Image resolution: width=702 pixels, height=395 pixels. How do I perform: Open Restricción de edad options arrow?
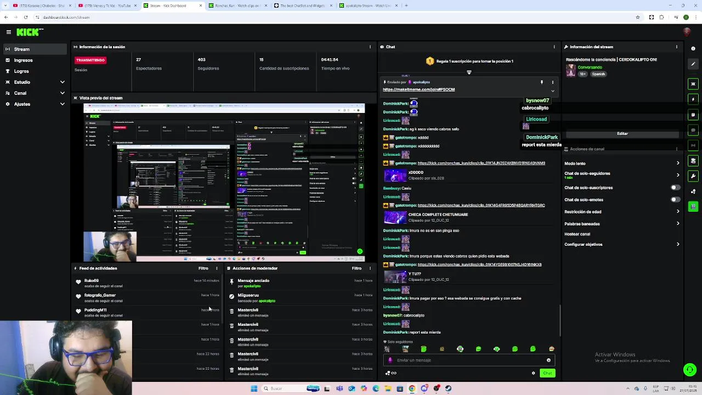pos(678,212)
